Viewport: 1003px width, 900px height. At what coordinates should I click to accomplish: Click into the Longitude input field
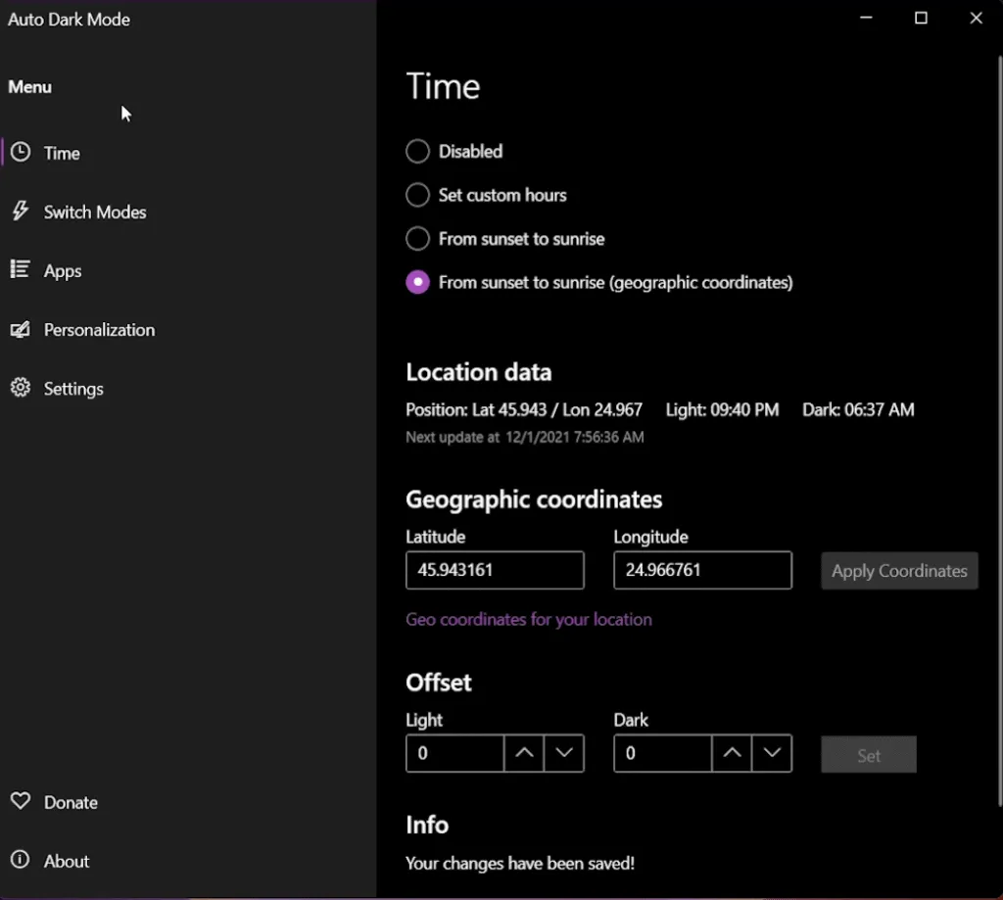coord(702,571)
